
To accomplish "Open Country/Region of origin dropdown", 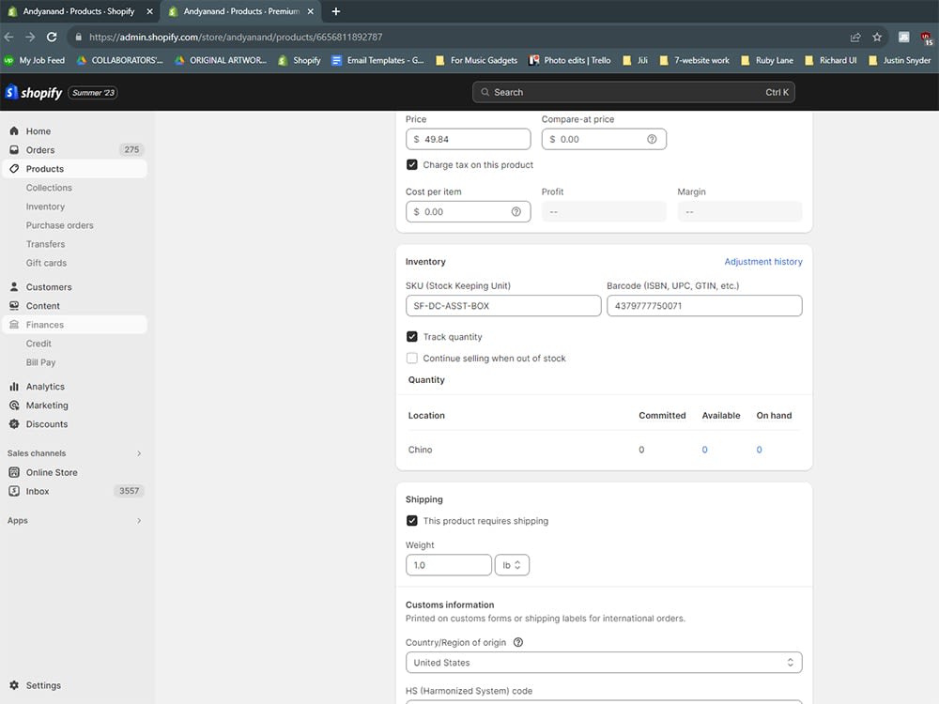I will pos(604,663).
